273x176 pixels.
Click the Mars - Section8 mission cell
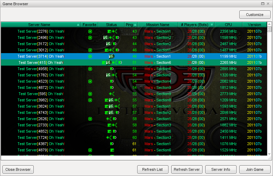[x=158, y=100]
